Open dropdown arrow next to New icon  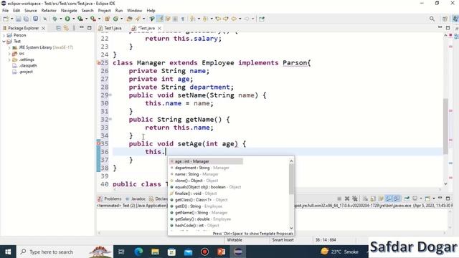12,19
